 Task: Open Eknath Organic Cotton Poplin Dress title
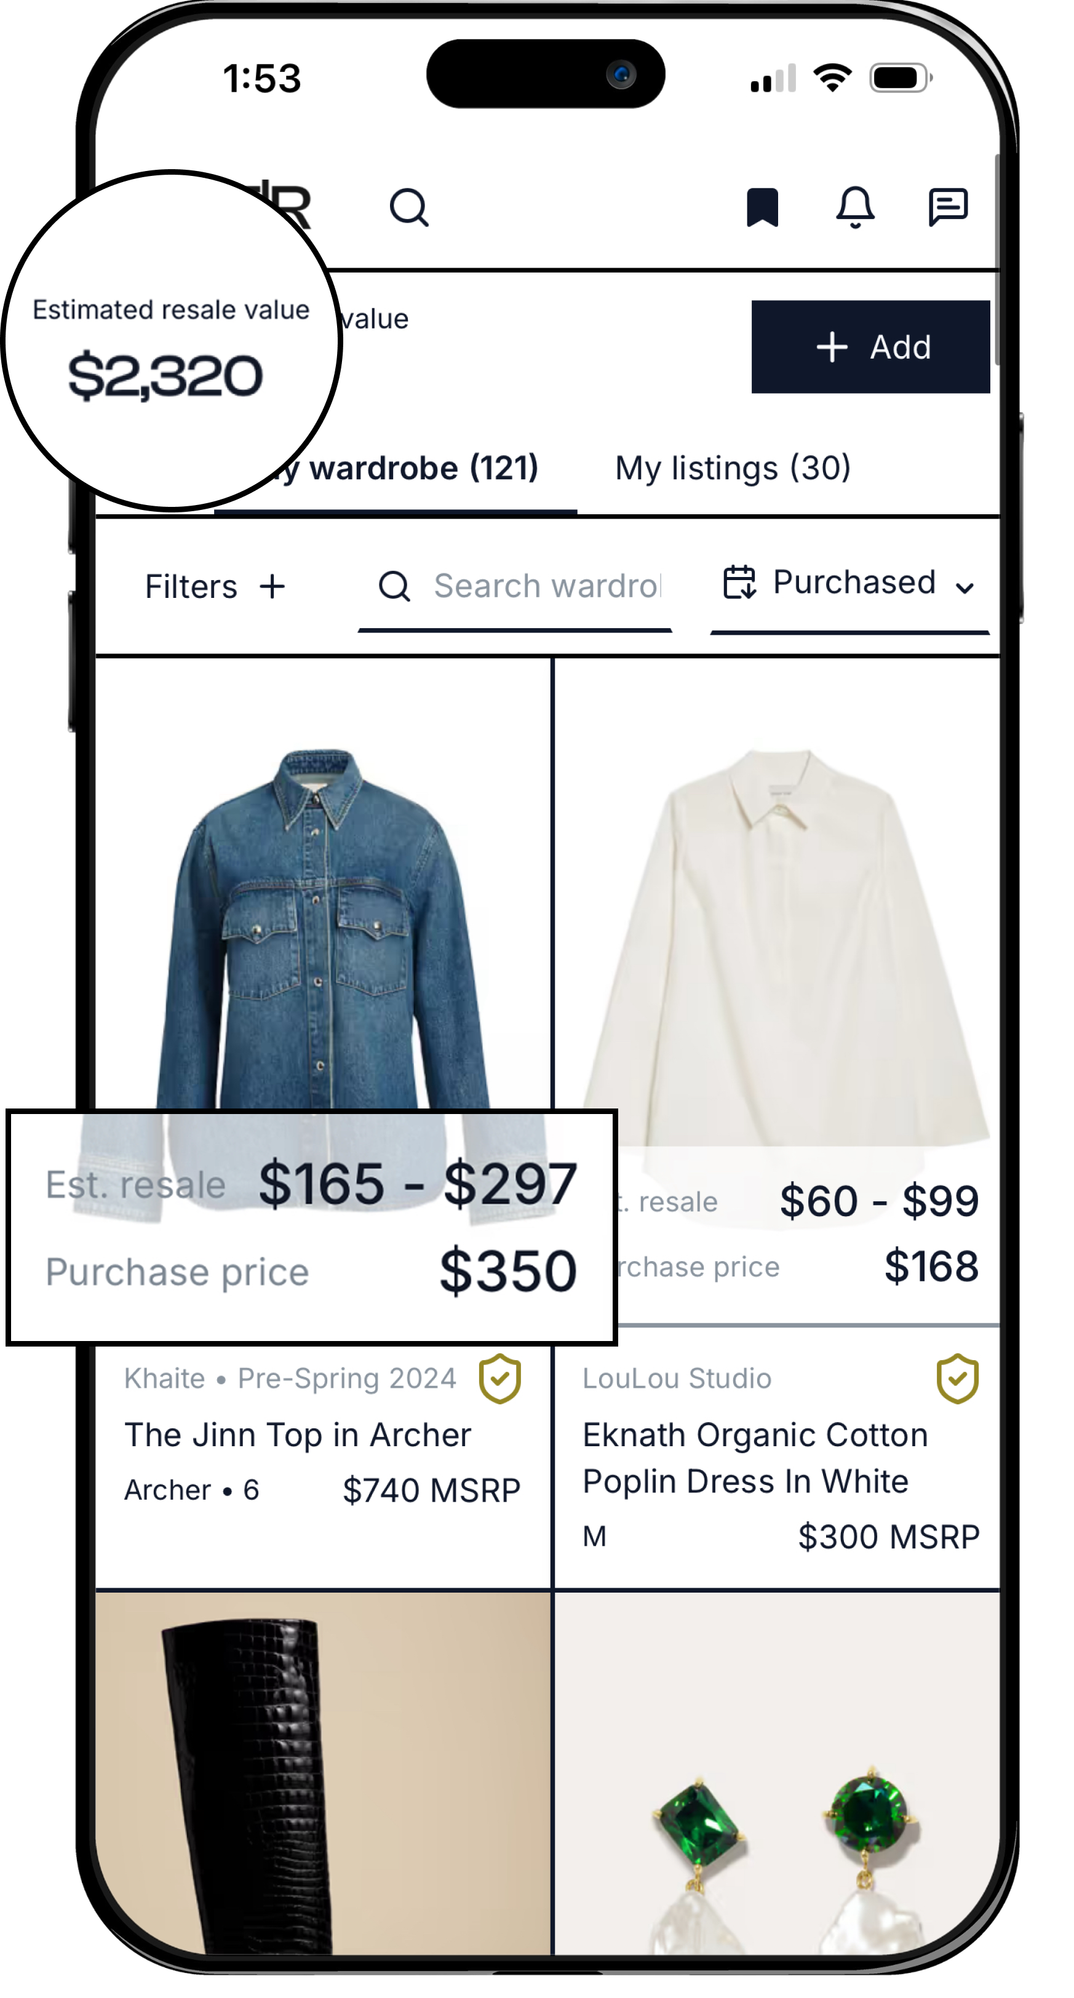pyautogui.click(x=755, y=1458)
